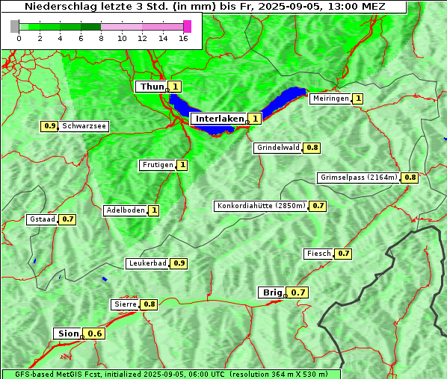The width and height of the screenshot is (447, 379).
Task: Click Gstaad value 0.7
Action: [x=67, y=219]
